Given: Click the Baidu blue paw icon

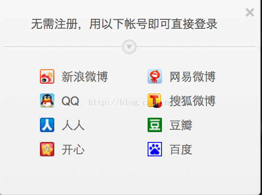Looking at the screenshot, I should pyautogui.click(x=155, y=149).
